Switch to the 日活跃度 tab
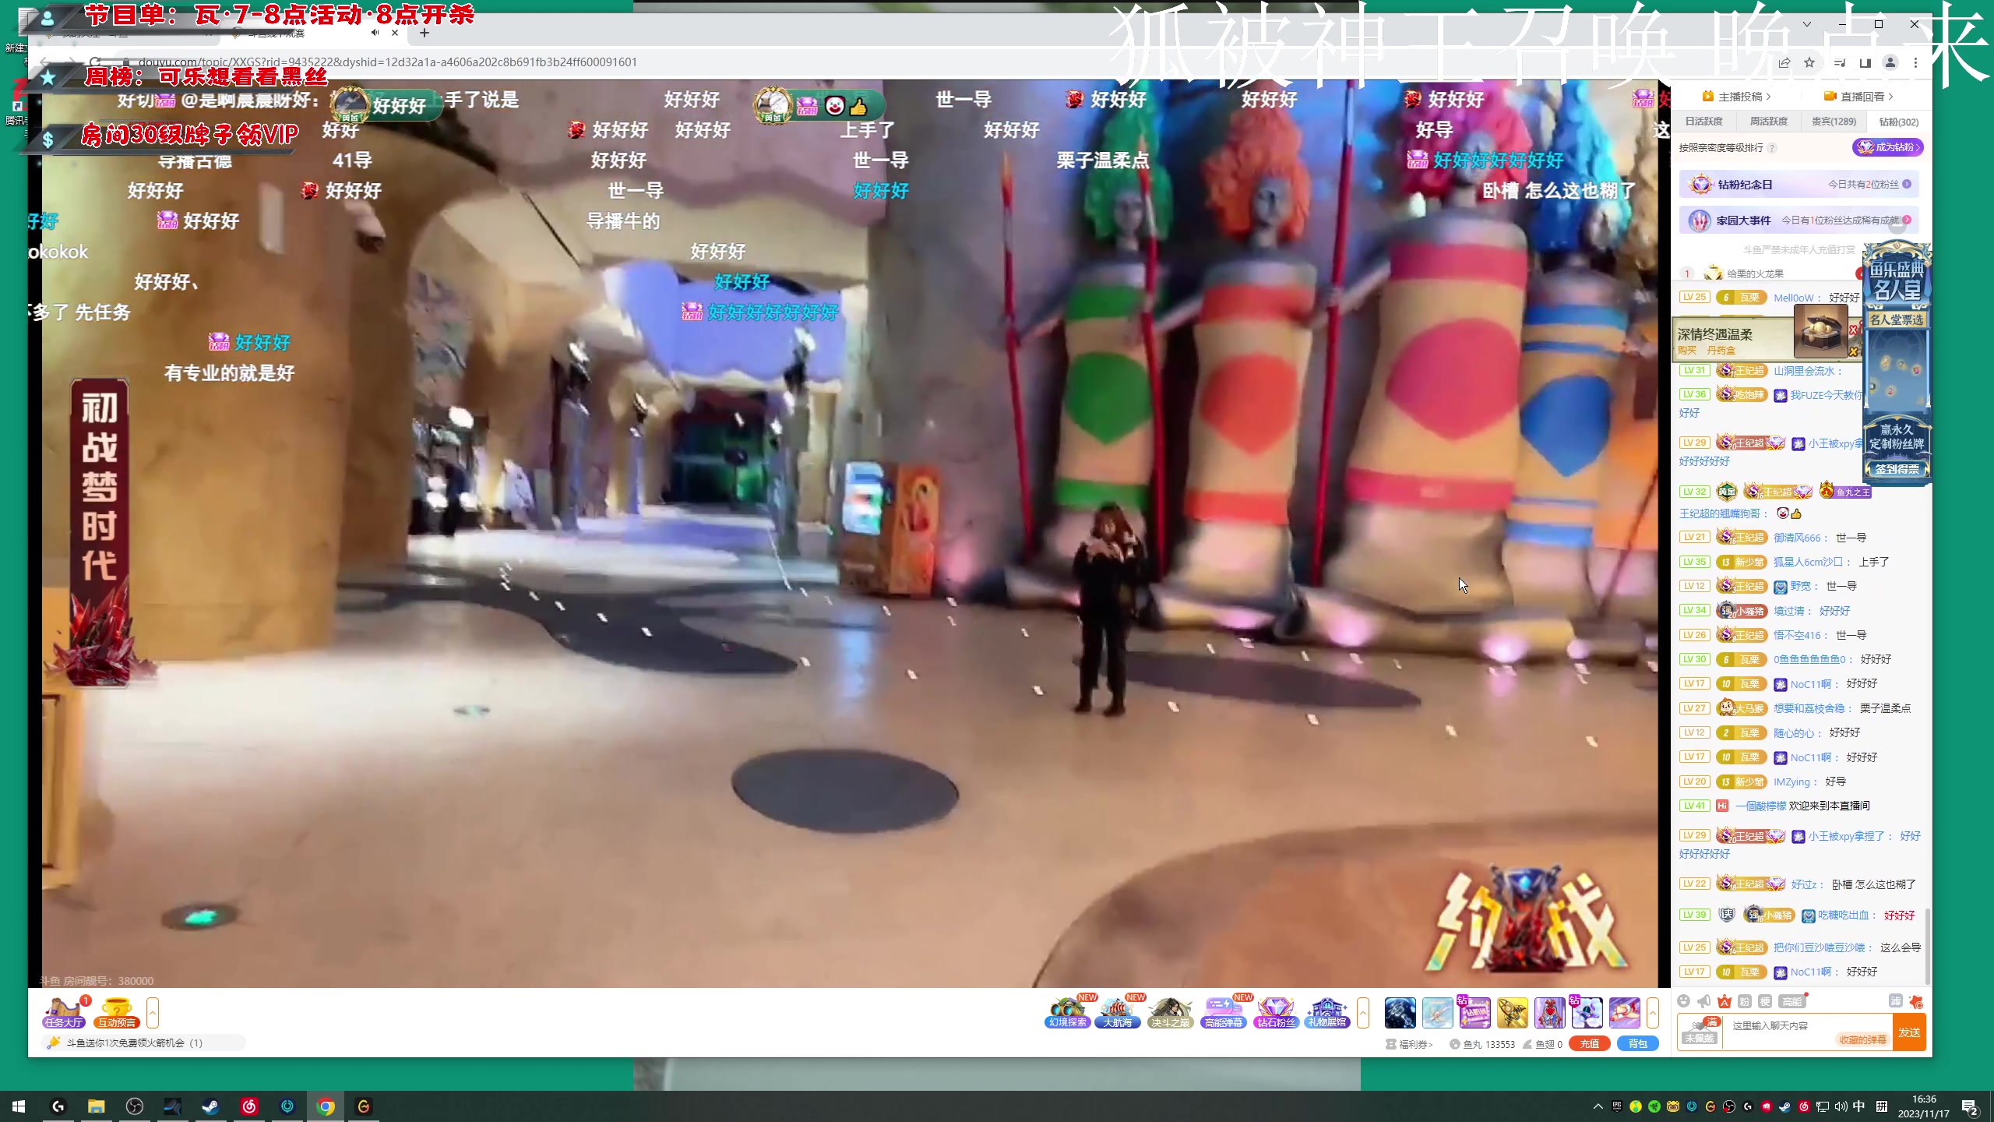This screenshot has width=1994, height=1122. 1703,122
